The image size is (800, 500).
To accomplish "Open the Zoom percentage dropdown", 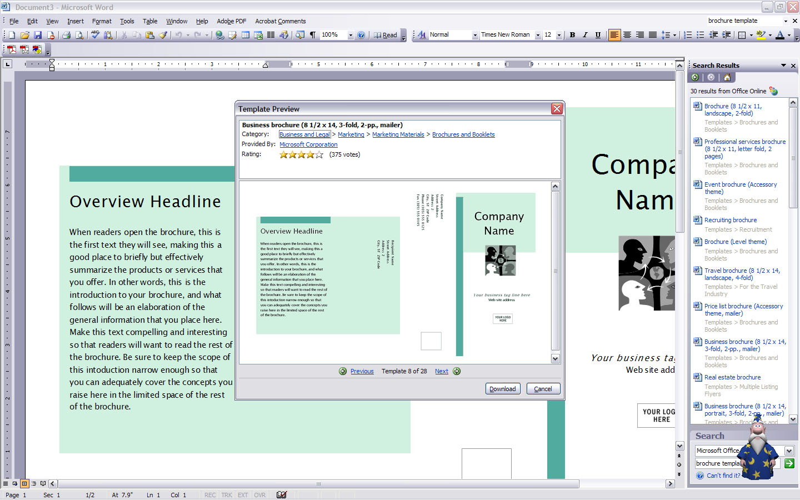I will tap(351, 35).
